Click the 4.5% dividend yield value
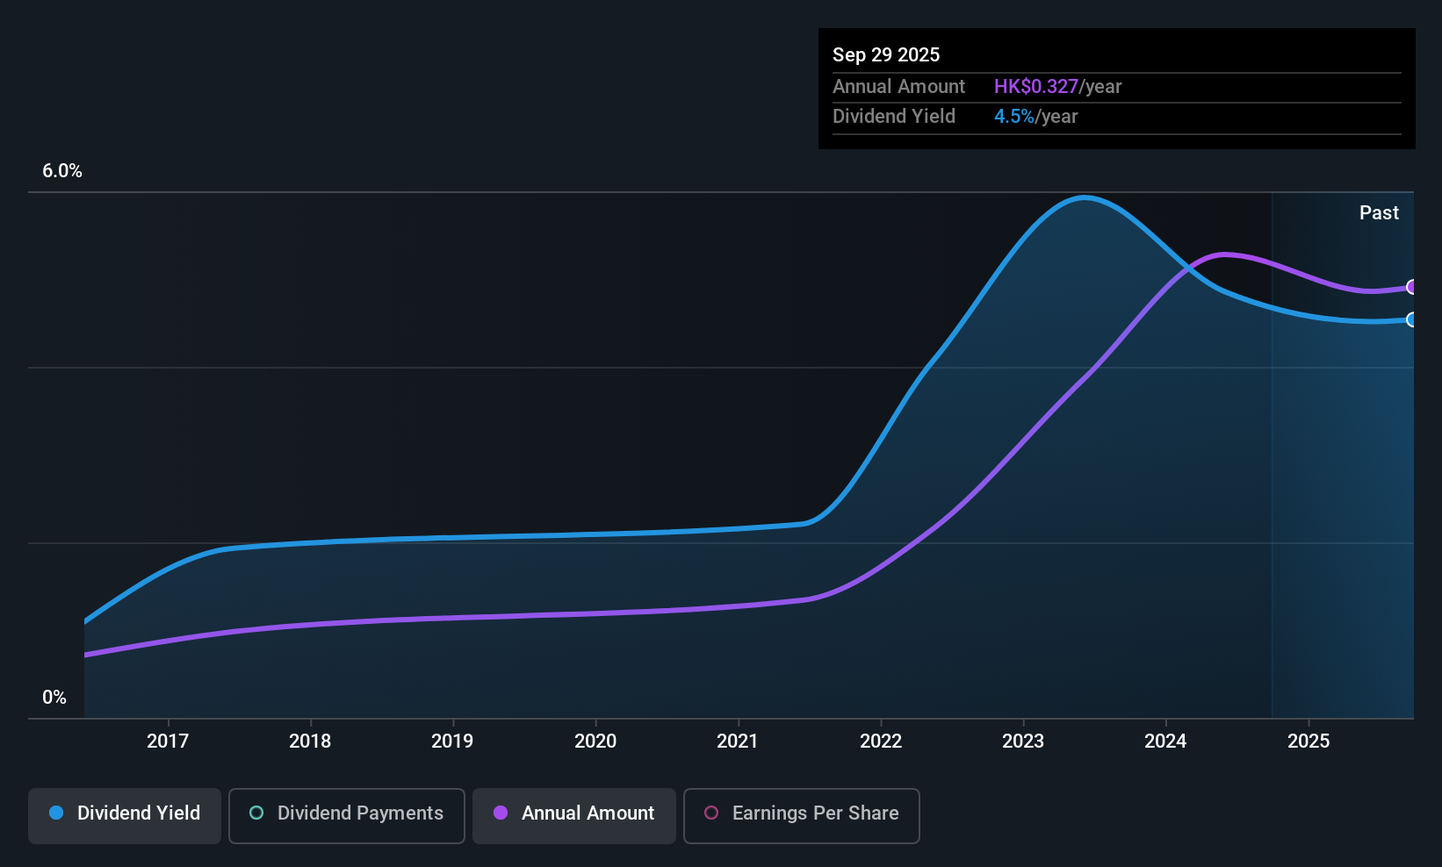 point(1013,117)
